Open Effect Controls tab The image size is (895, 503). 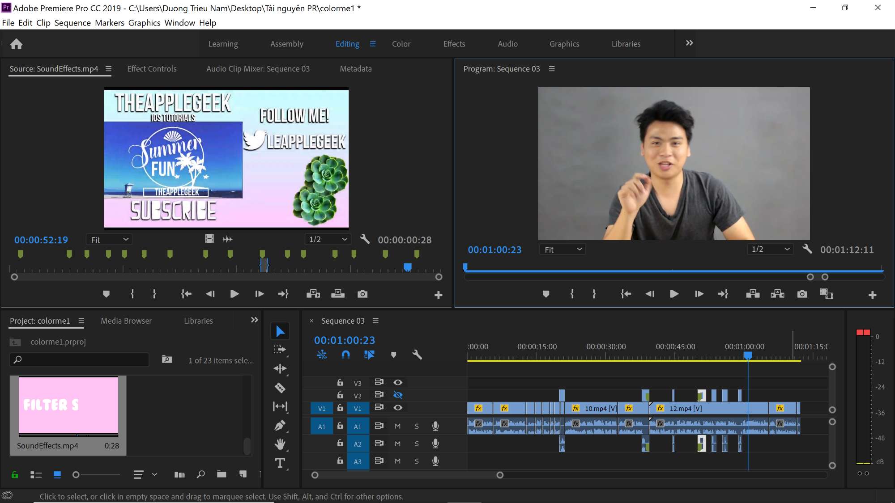point(152,69)
